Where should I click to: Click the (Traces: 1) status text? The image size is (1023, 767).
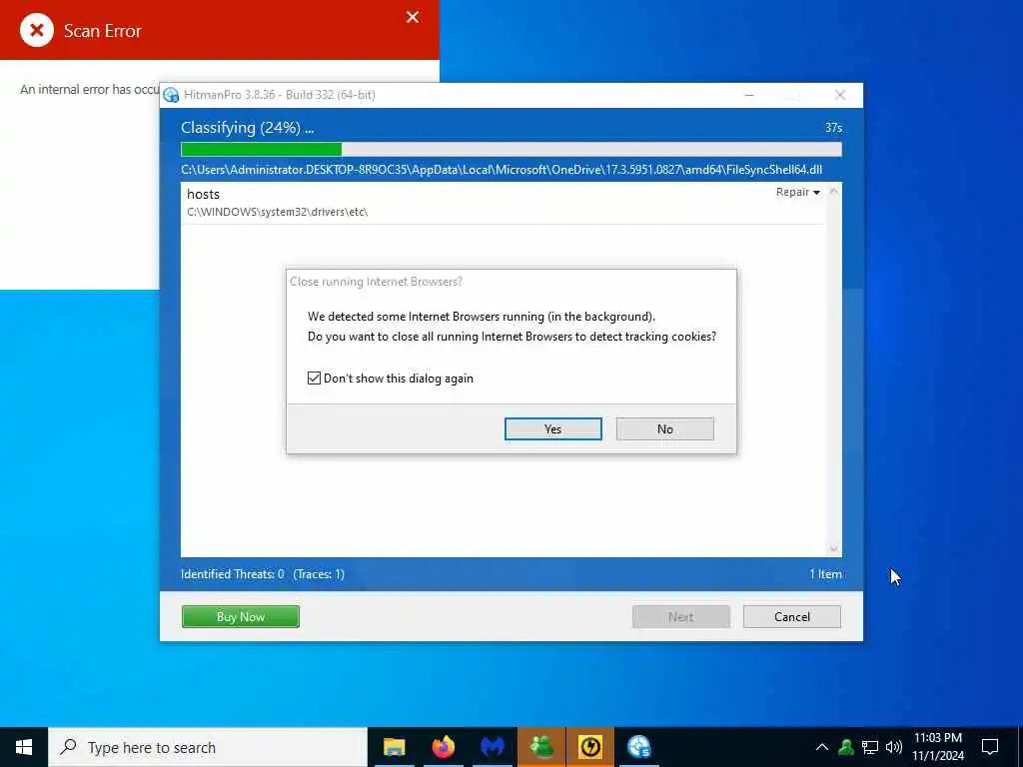pos(319,574)
